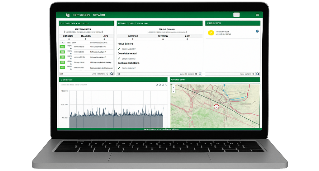Screen dimensions: 319x171
Task: Click the blue info icon in the right panel
Action: [257, 31]
